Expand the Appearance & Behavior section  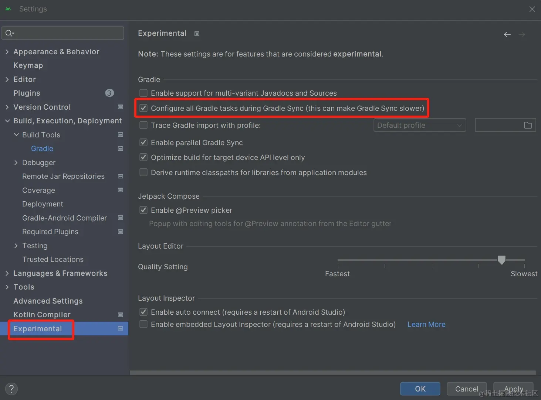[7, 52]
